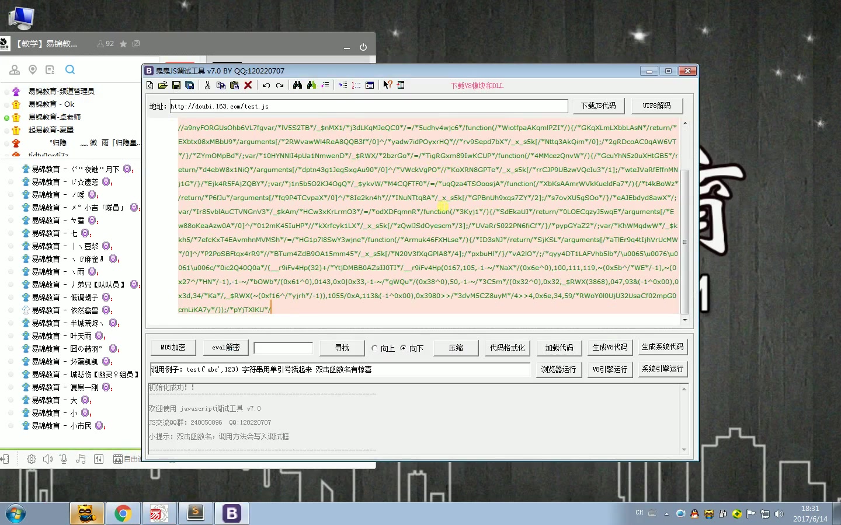Viewport: 841px width, 525px height.
Task: Open Sublime Text from the taskbar
Action: tap(196, 513)
